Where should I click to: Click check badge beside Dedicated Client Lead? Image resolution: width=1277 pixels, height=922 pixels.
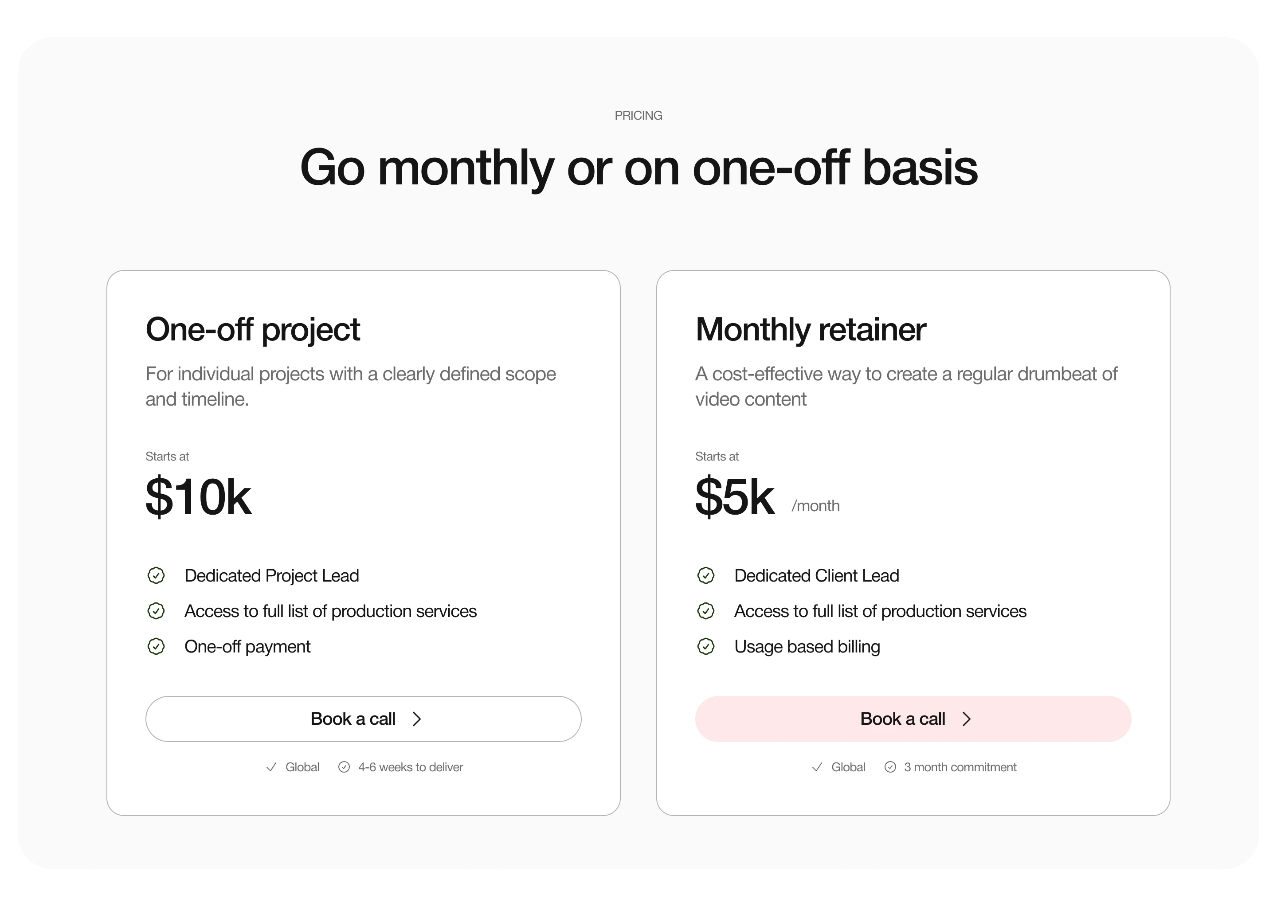(x=705, y=575)
